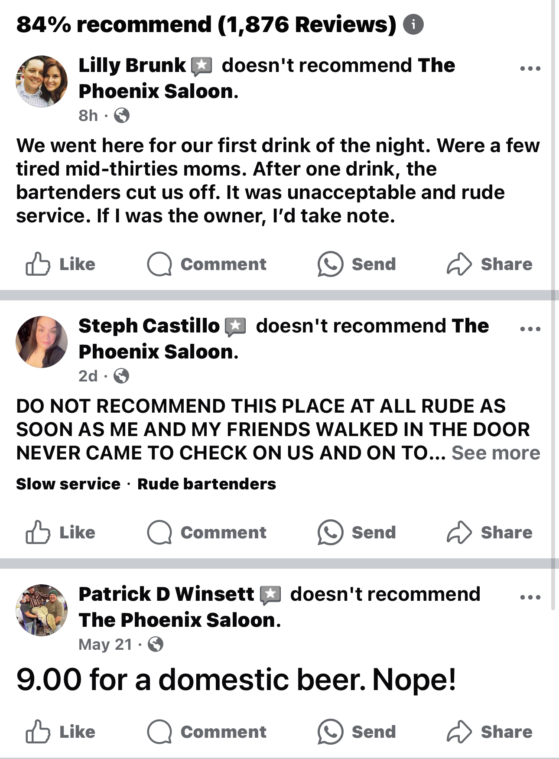The width and height of the screenshot is (559, 759).
Task: Click Lilly Brunk's profile picture
Action: pyautogui.click(x=42, y=81)
